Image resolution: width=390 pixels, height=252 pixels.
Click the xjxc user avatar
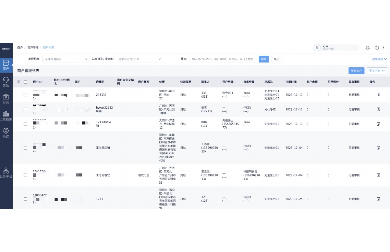(x=317, y=47)
